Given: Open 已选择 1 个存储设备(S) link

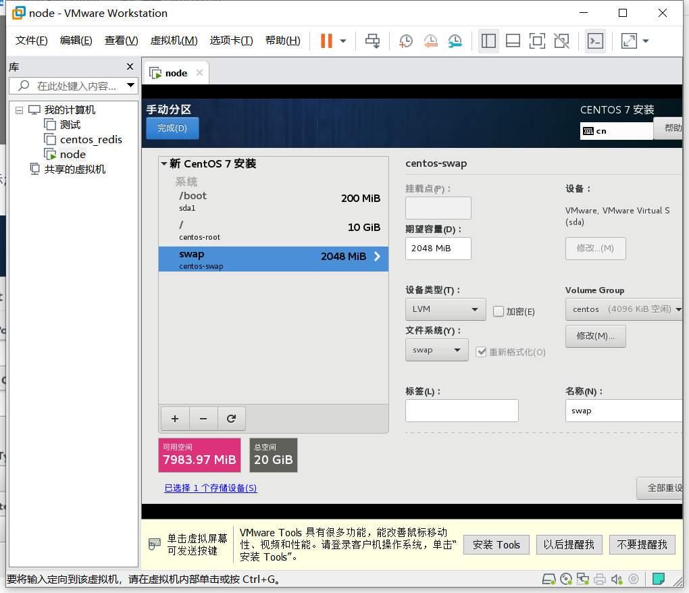Looking at the screenshot, I should pyautogui.click(x=211, y=488).
